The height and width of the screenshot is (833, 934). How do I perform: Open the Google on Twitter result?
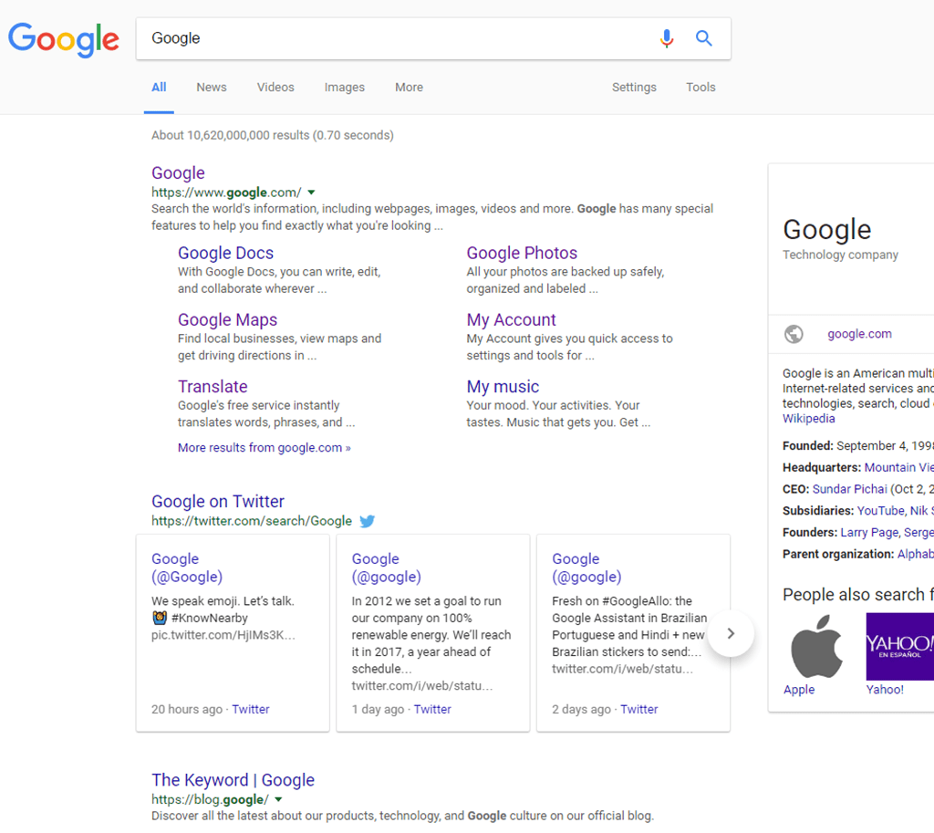[x=218, y=501]
